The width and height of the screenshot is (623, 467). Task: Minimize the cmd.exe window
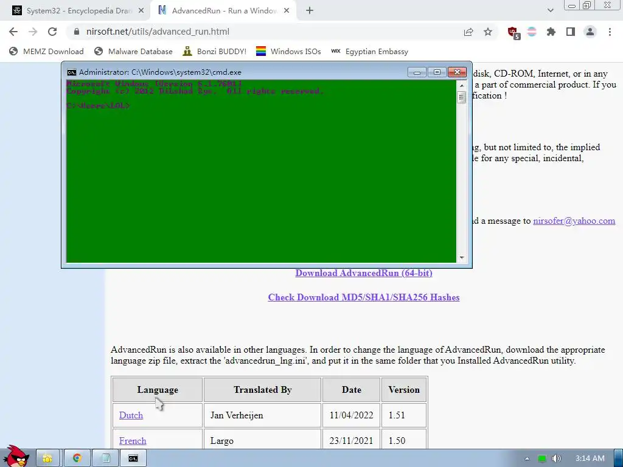(x=417, y=72)
